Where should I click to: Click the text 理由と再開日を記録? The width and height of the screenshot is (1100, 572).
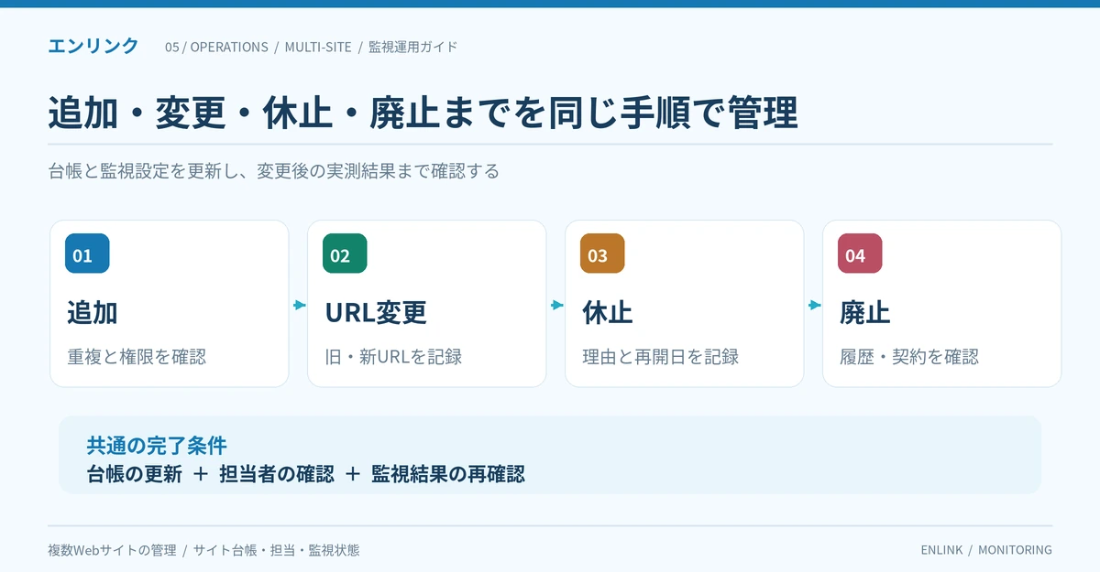point(661,357)
